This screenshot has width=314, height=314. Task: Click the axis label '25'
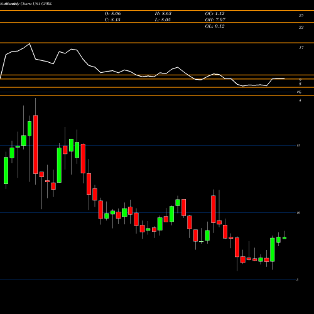tap(301, 15)
